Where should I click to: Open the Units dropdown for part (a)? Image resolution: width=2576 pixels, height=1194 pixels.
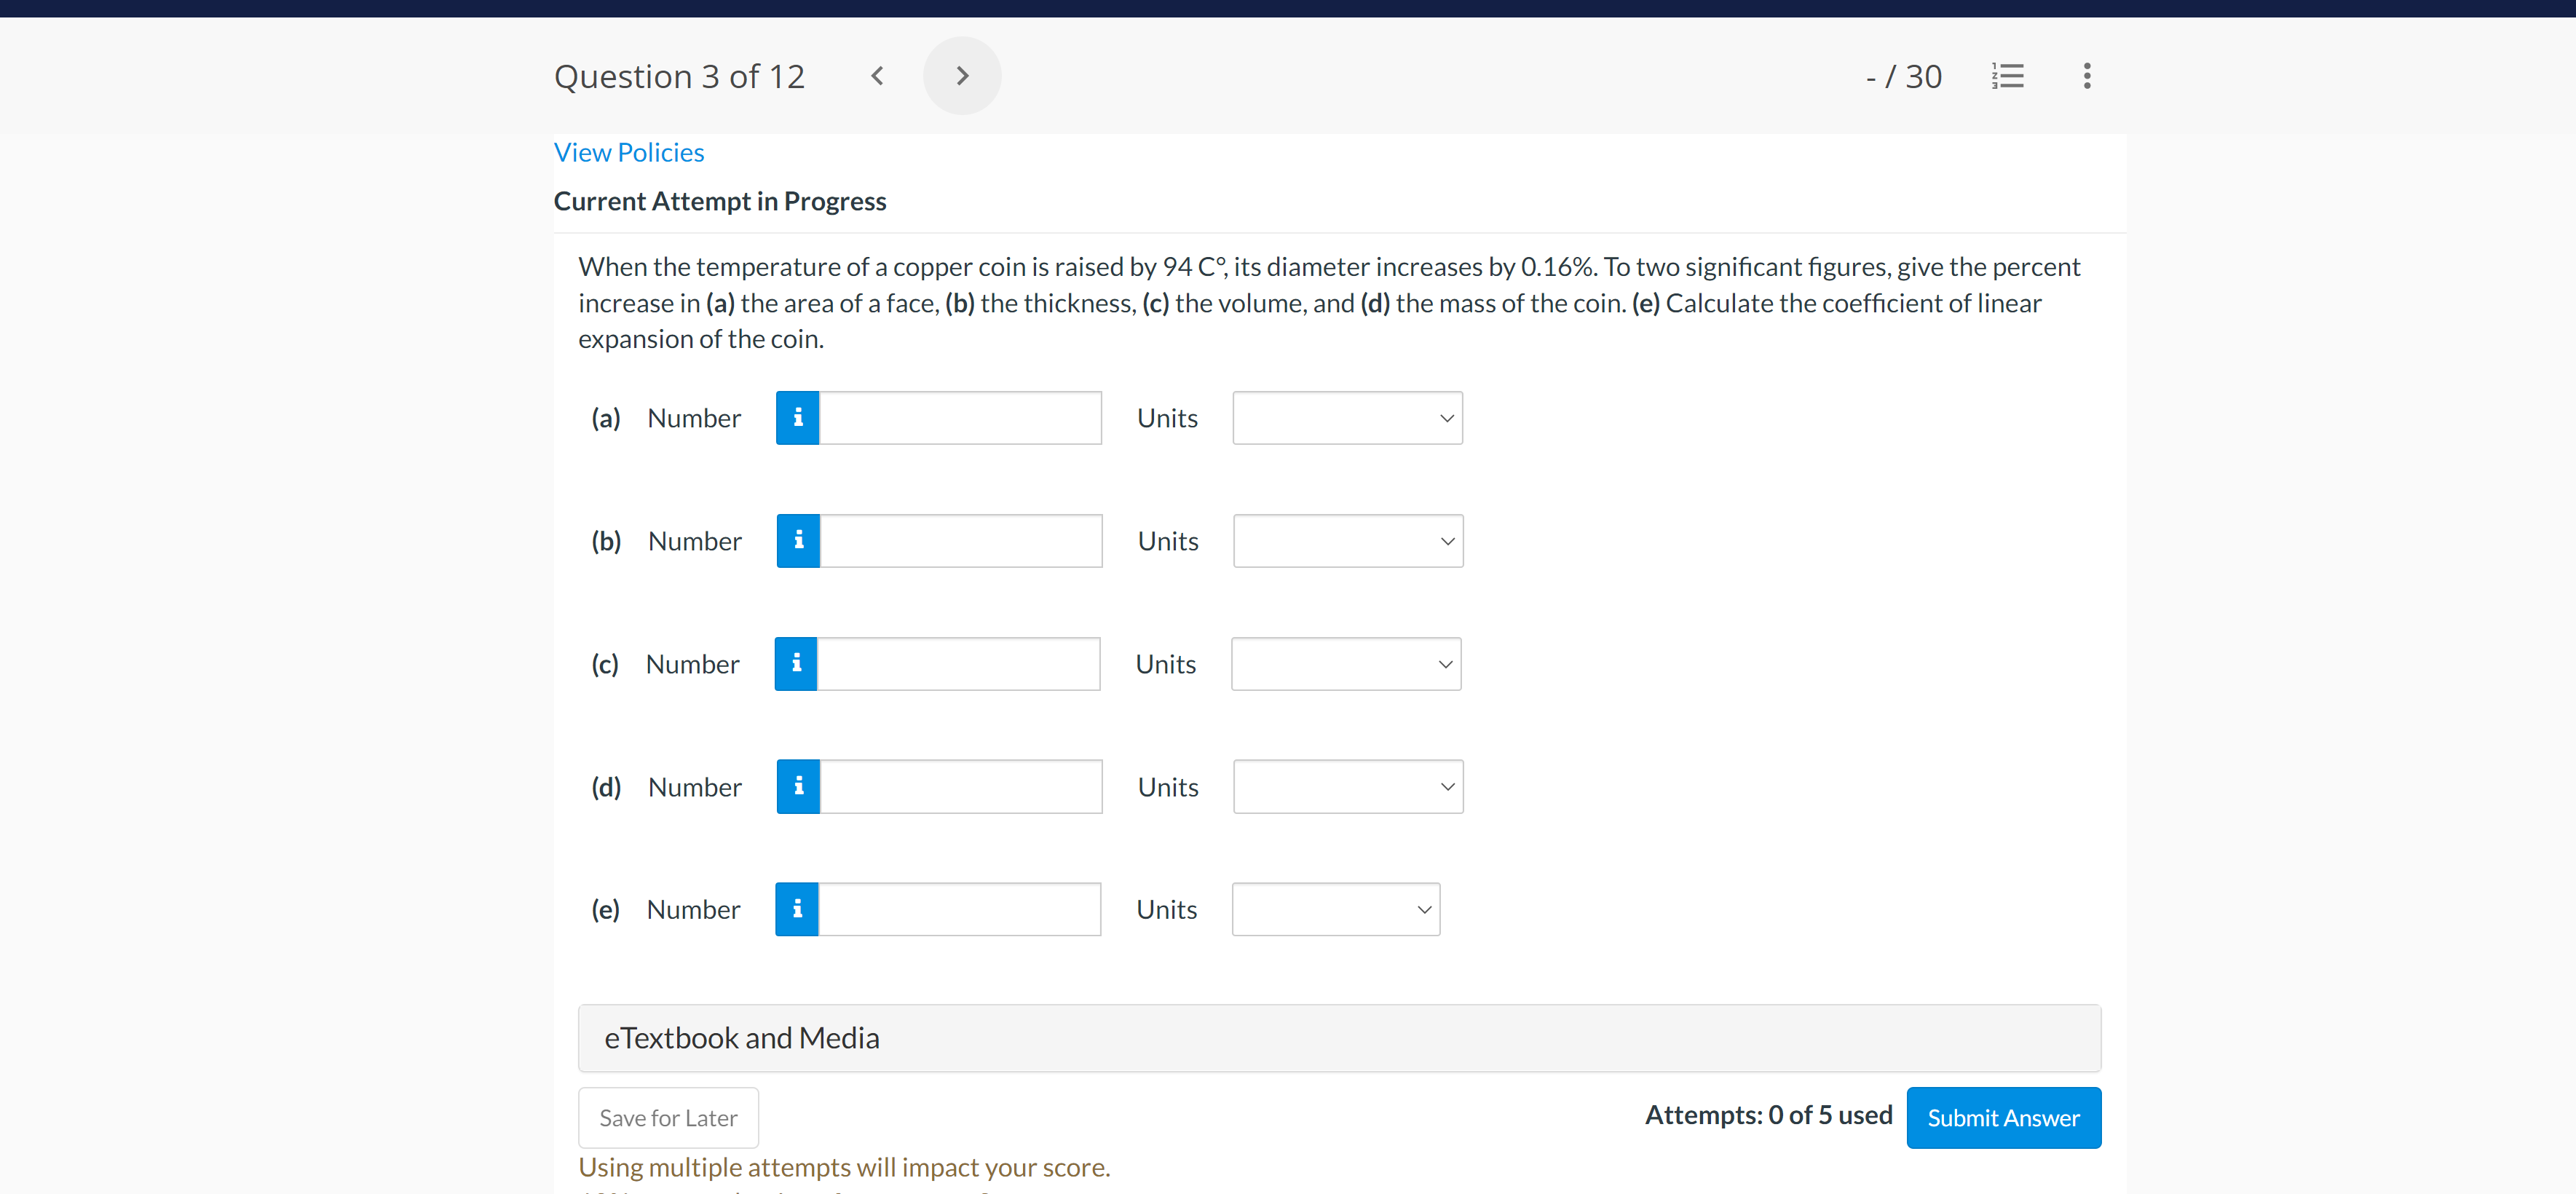1347,417
